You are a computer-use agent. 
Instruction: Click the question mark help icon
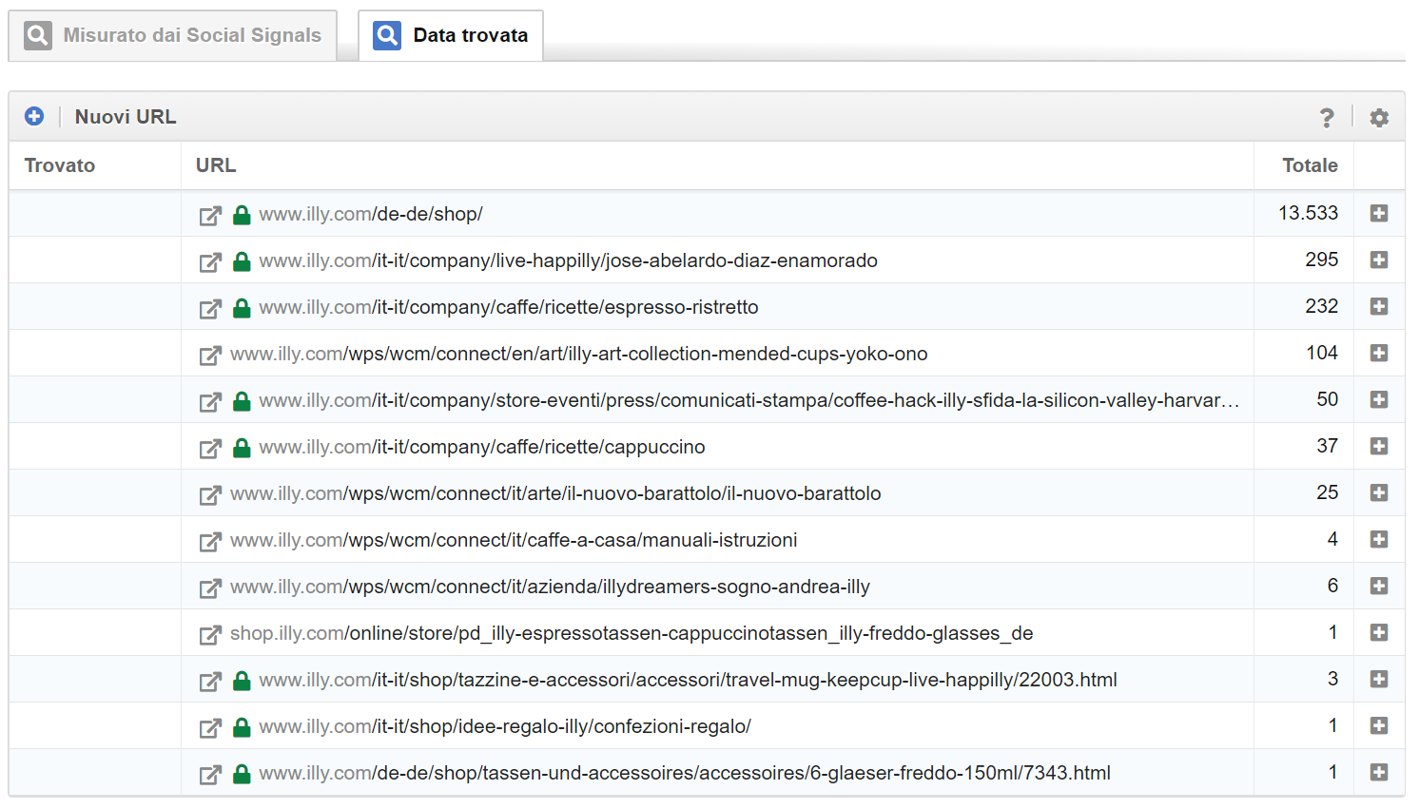(1327, 118)
